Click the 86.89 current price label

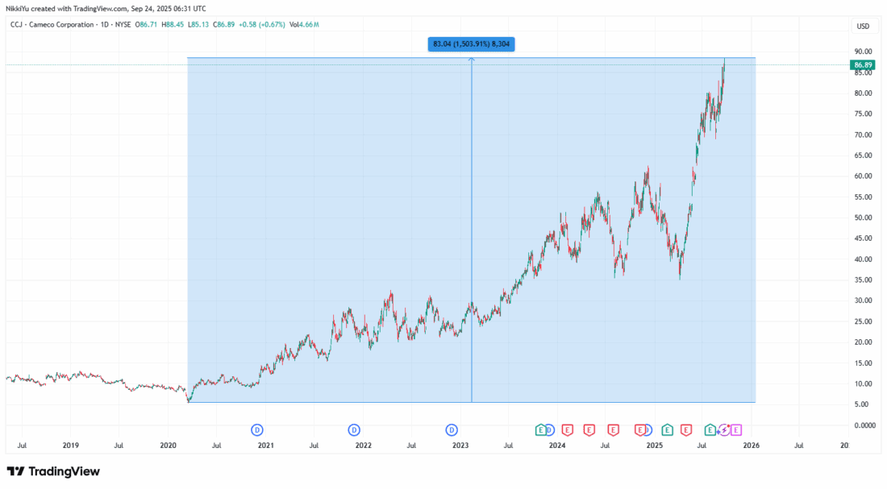(863, 64)
